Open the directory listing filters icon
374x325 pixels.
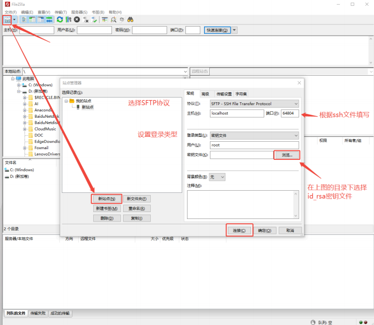click(105, 20)
